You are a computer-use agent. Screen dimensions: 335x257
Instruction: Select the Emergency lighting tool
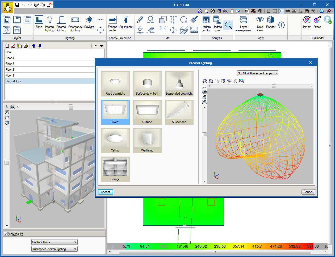[75, 24]
